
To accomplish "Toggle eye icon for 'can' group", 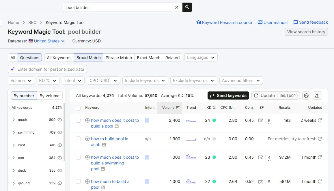I will (x=60, y=158).
